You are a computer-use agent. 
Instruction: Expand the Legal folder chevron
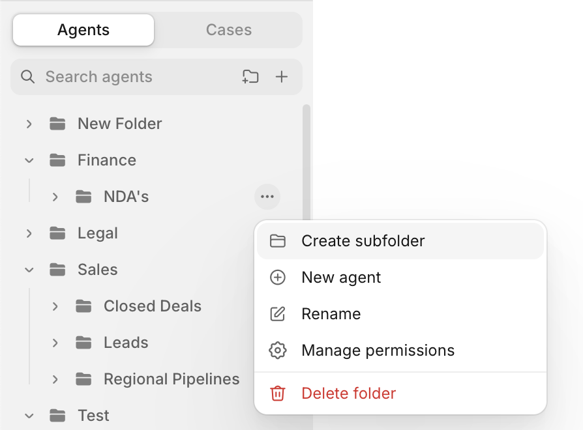(29, 233)
